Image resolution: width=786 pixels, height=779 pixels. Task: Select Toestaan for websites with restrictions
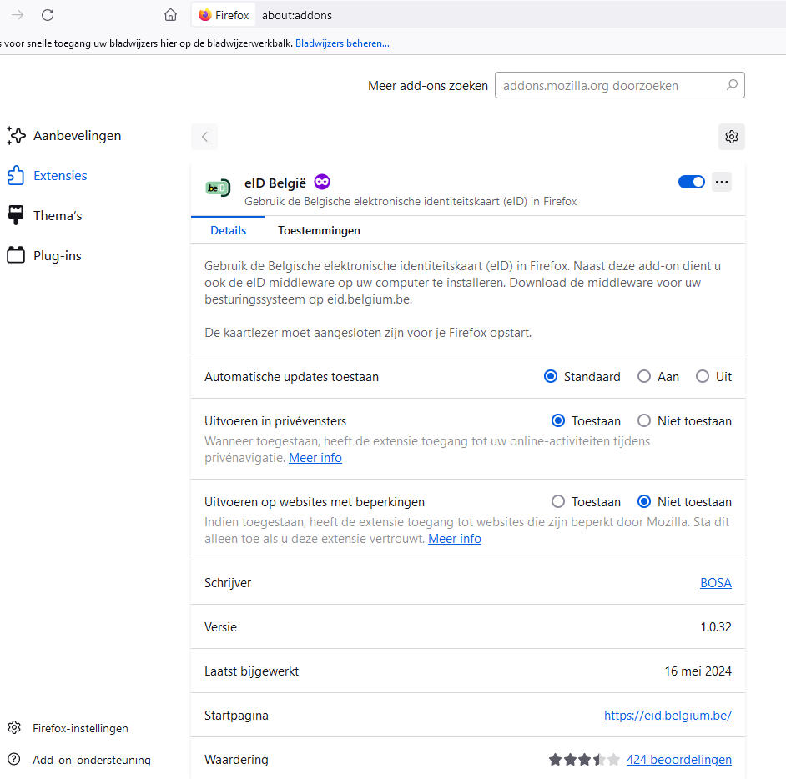pos(558,502)
